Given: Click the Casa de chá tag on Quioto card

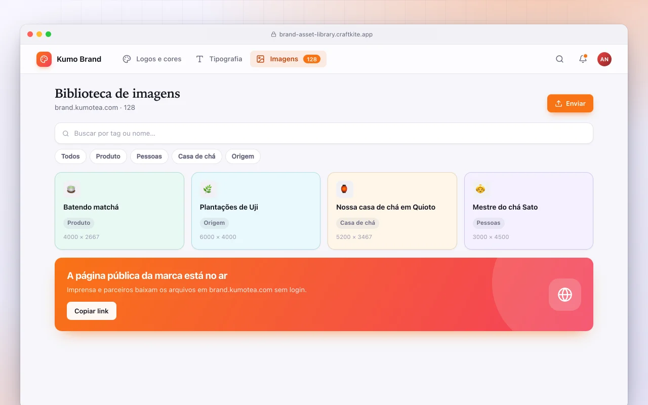Looking at the screenshot, I should click(x=358, y=223).
